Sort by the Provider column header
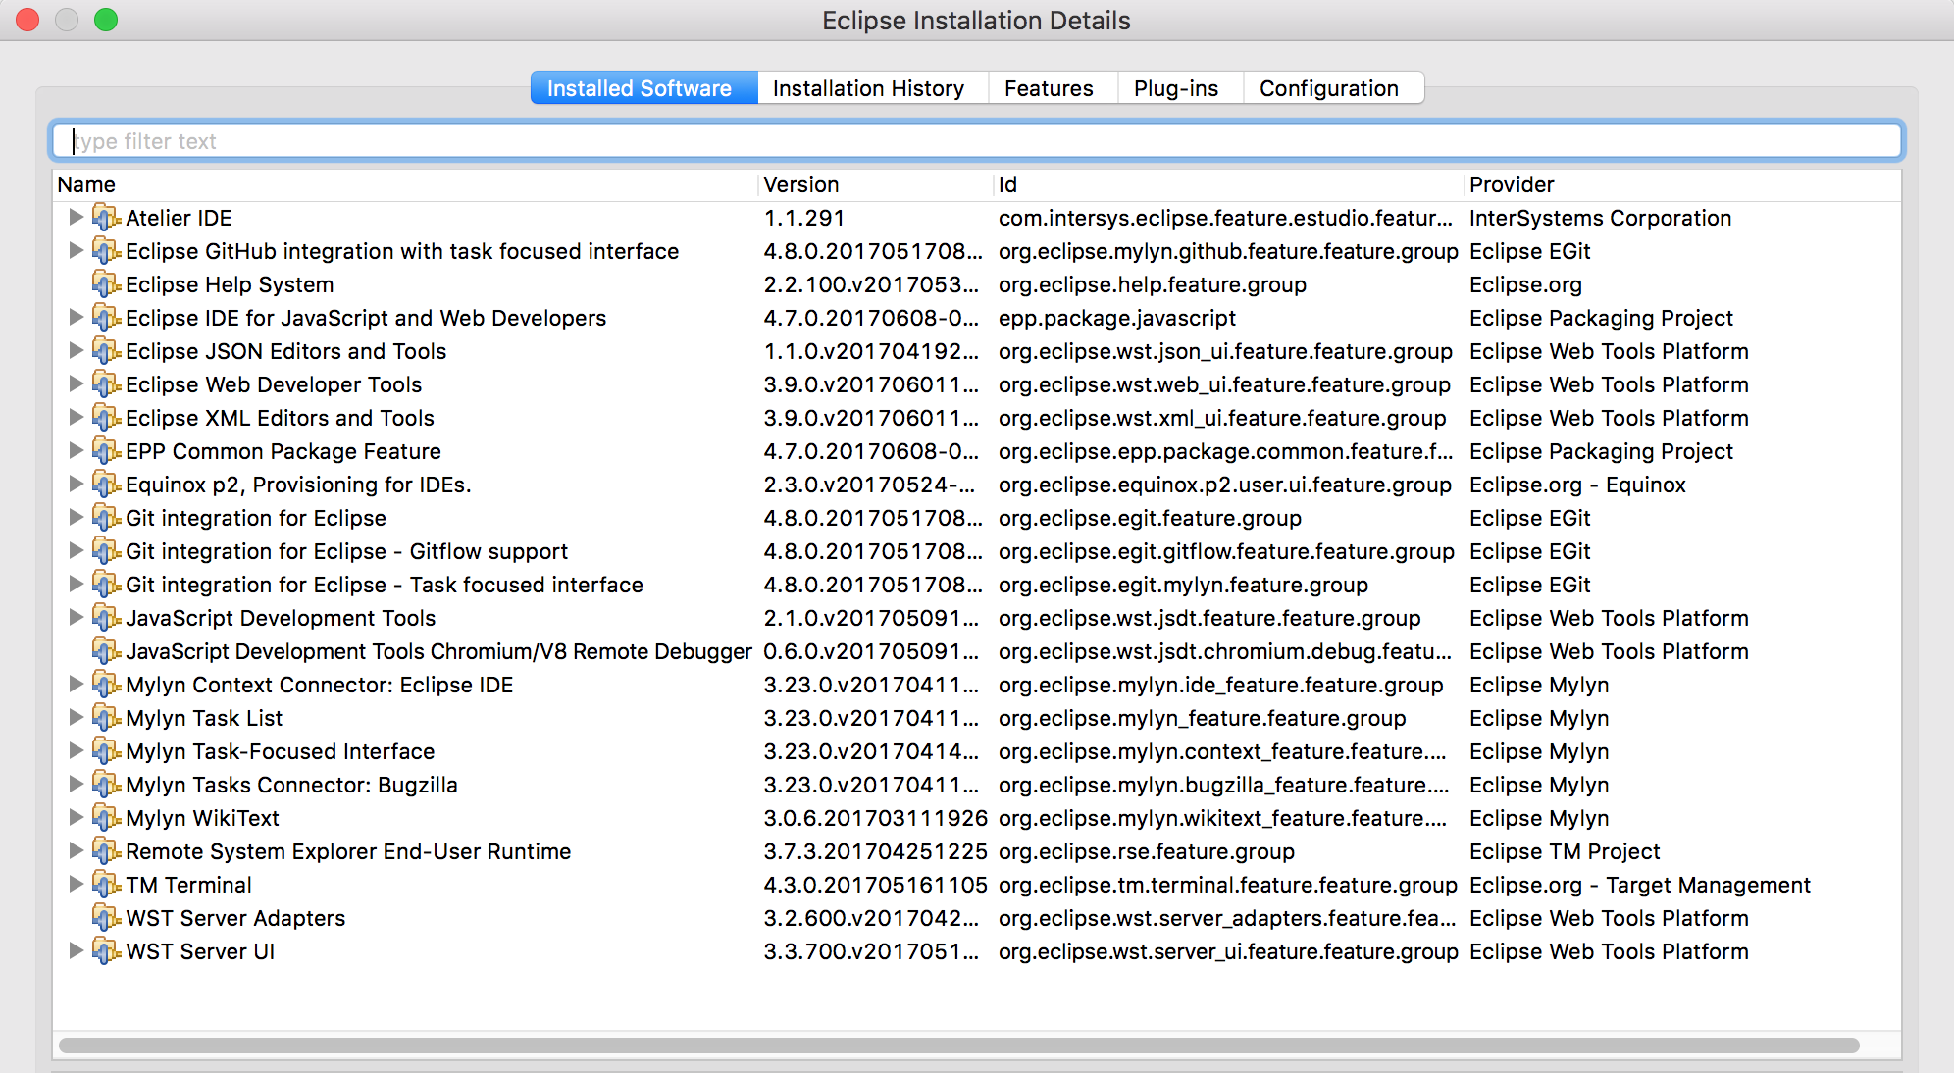The image size is (1954, 1073). (1512, 184)
